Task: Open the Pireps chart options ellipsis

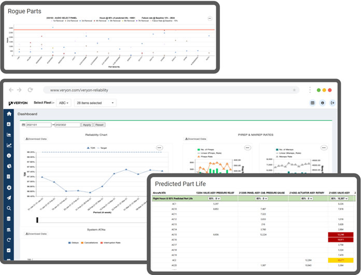Action: pyautogui.click(x=247, y=148)
